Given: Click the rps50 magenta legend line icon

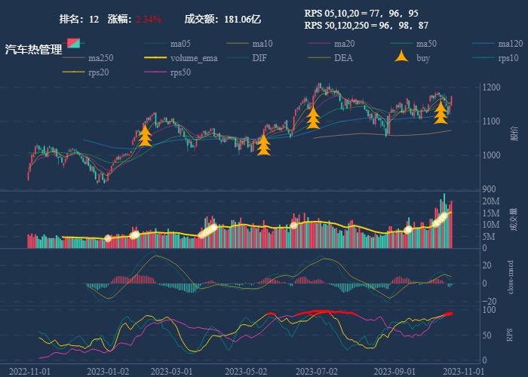Looking at the screenshot, I should pos(155,72).
